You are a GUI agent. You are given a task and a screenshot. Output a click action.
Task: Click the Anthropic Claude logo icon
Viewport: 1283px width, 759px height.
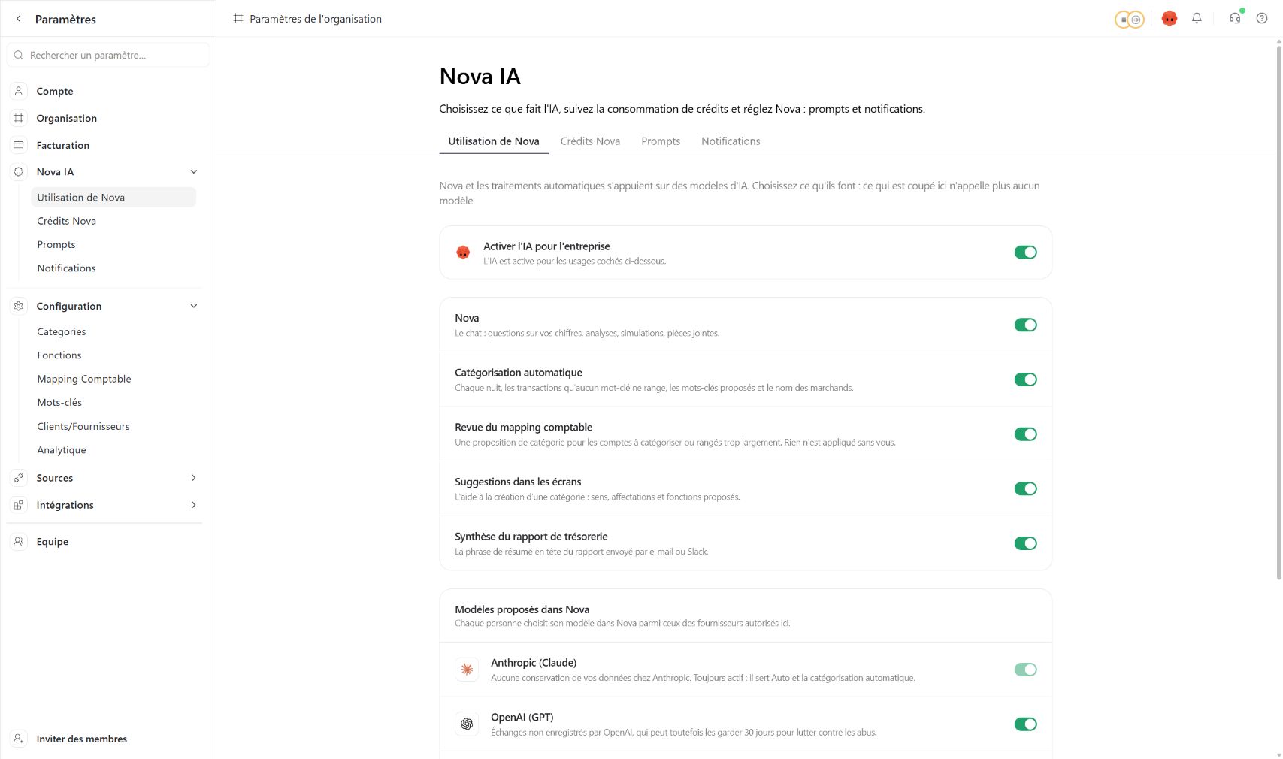[x=467, y=669]
